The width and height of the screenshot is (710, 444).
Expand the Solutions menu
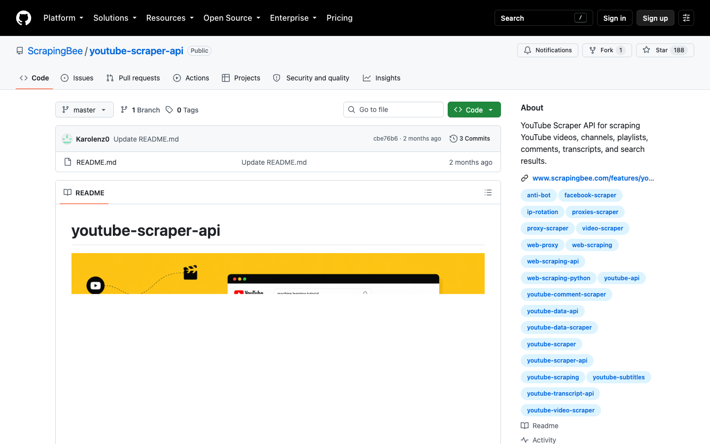115,18
